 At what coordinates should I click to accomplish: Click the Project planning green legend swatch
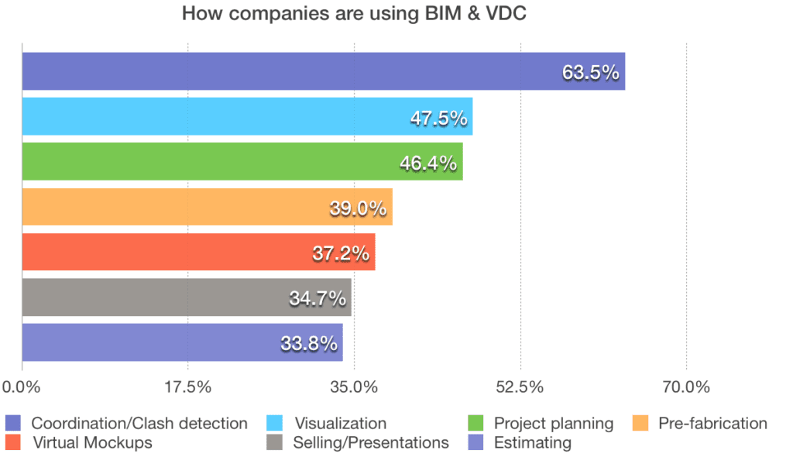click(x=476, y=423)
